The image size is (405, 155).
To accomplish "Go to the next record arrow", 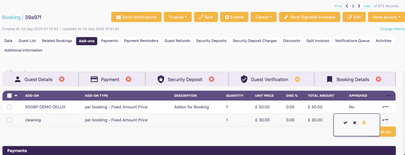I will coord(359,6).
